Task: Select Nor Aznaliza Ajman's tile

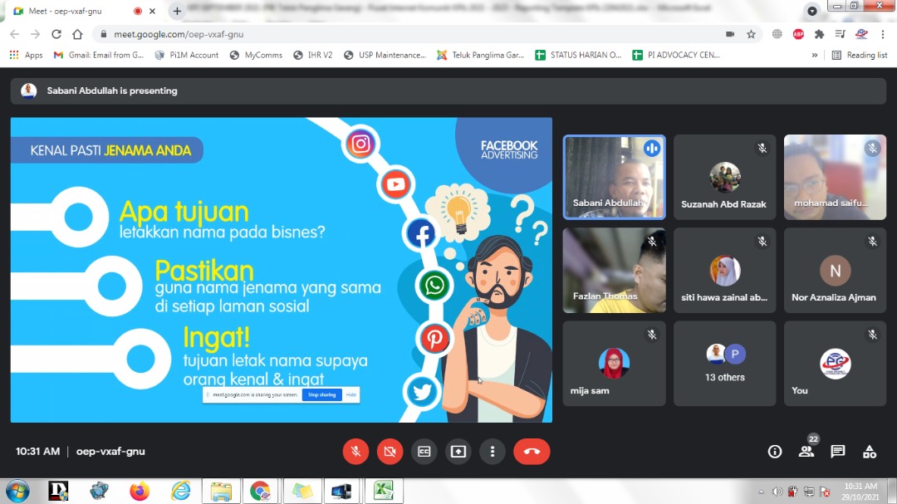Action: pos(836,271)
